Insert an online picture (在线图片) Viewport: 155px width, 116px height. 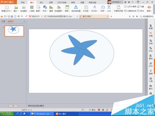pyautogui.click(x=24, y=9)
